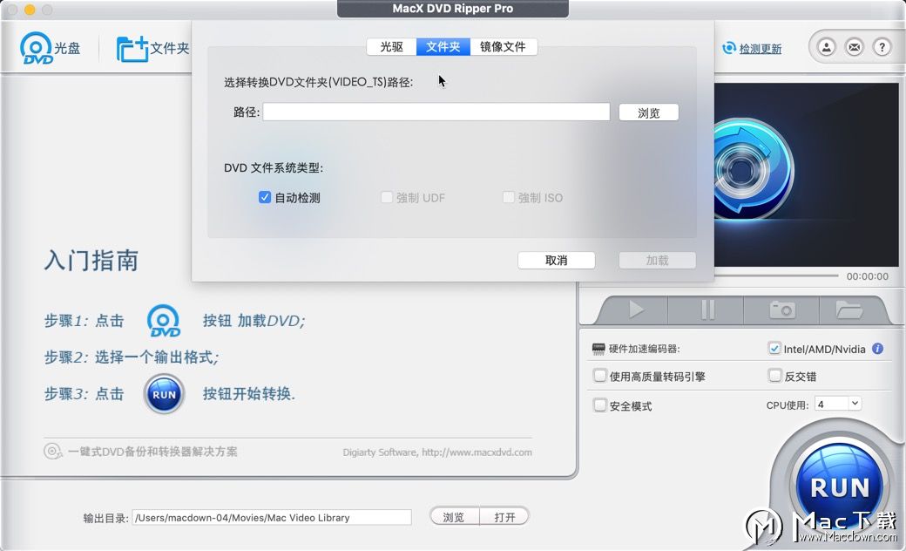This screenshot has height=551, width=906.
Task: Toggle the 自动检测 checkbox
Action: click(265, 198)
